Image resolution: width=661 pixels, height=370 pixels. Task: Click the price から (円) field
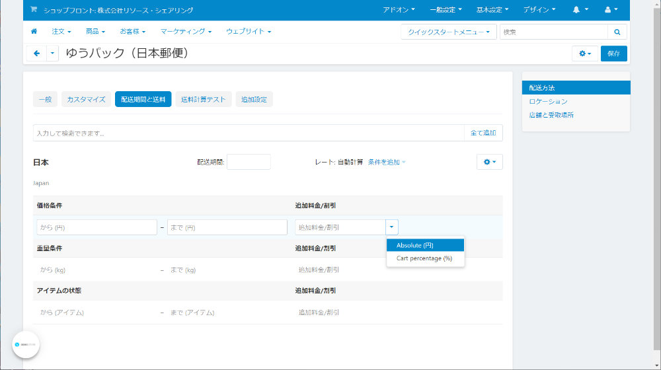point(97,227)
